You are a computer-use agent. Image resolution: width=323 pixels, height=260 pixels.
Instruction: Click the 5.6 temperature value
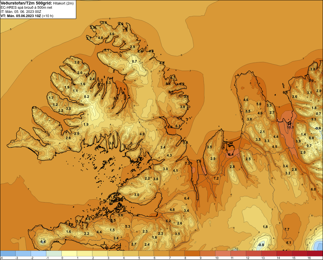(x=120, y=215)
